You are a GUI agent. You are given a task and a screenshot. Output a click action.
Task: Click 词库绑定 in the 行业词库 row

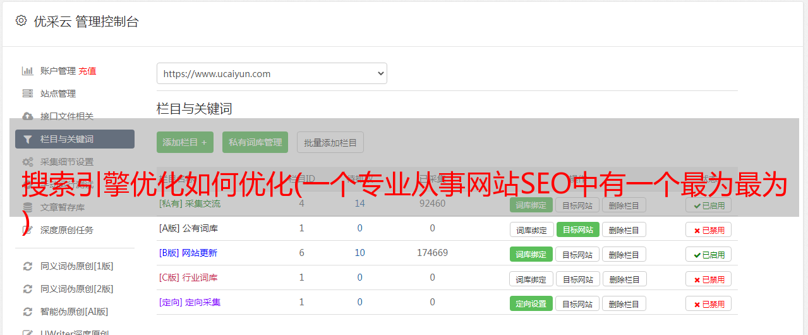[x=531, y=279]
